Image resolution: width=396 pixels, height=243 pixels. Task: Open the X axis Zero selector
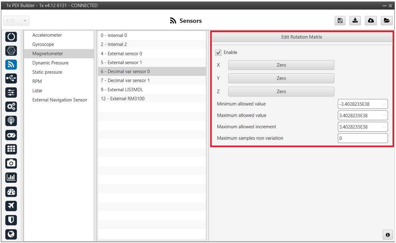[281, 65]
